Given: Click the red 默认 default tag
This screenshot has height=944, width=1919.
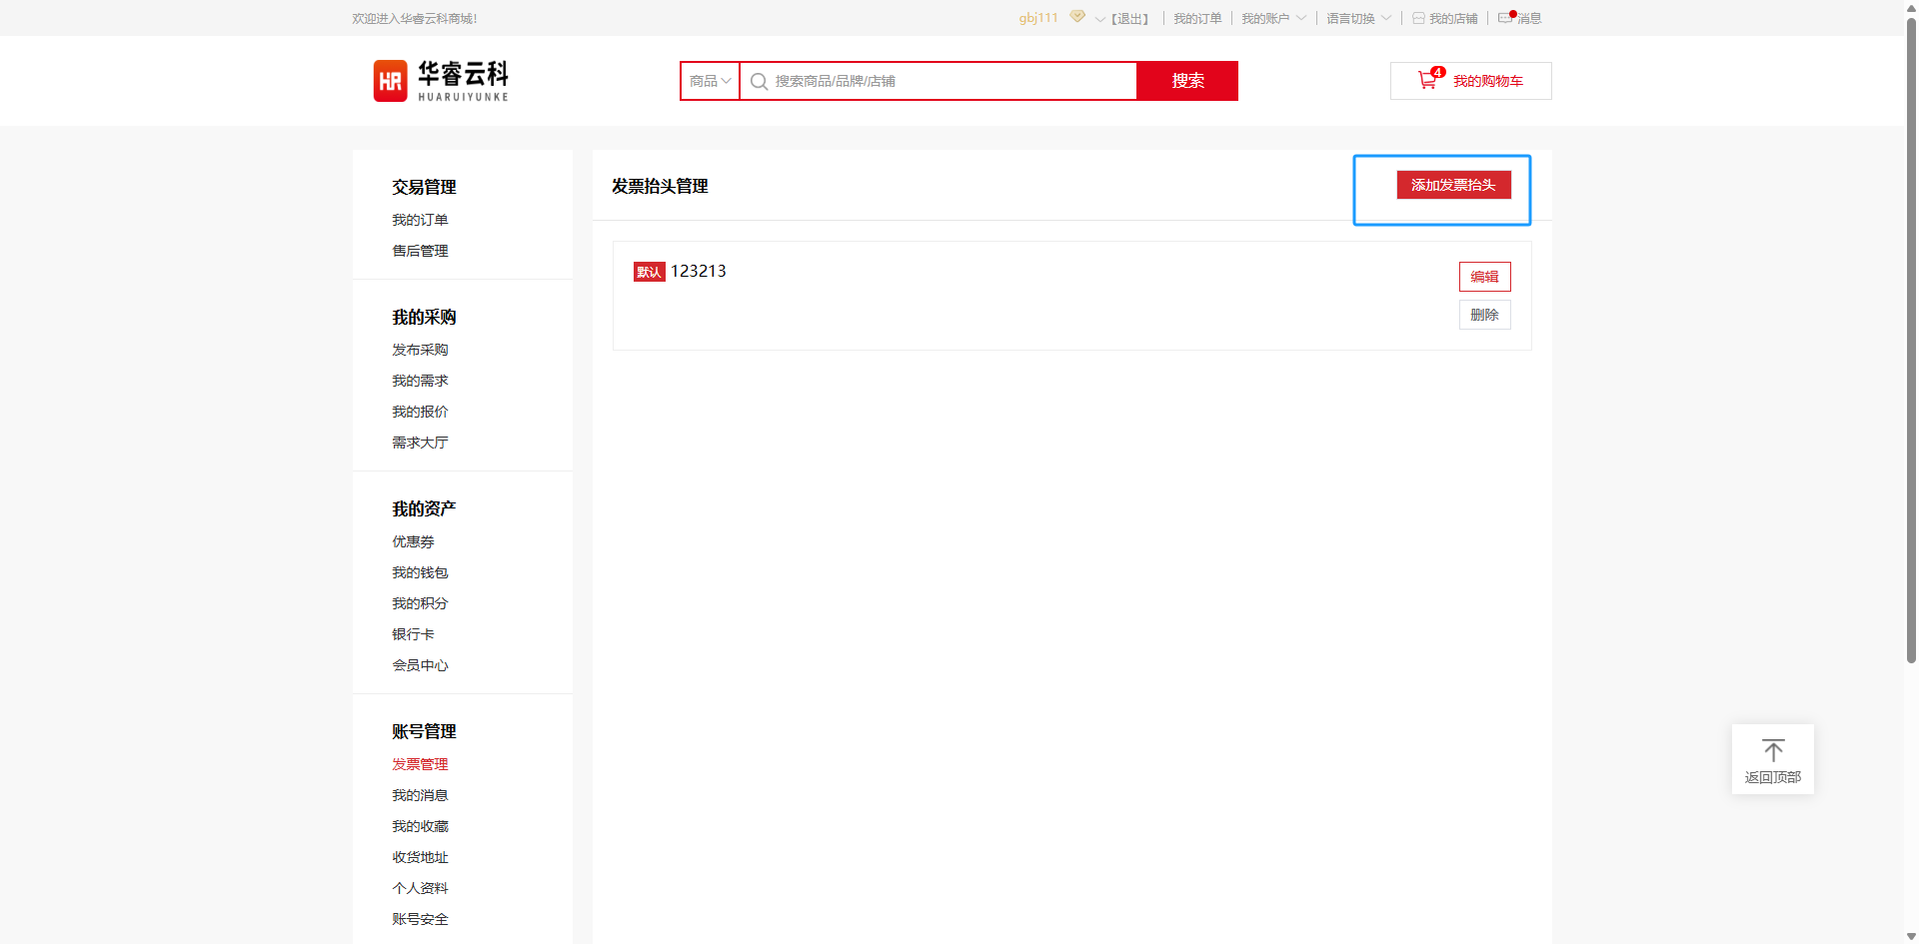Looking at the screenshot, I should tap(649, 272).
